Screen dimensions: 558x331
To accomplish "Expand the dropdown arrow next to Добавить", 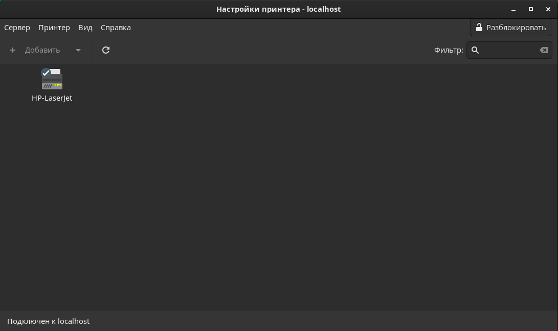I will pyautogui.click(x=78, y=50).
